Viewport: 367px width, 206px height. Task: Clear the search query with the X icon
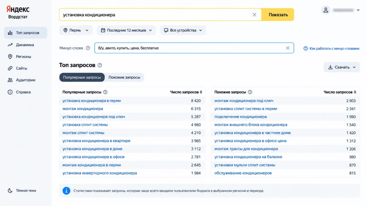(x=254, y=15)
